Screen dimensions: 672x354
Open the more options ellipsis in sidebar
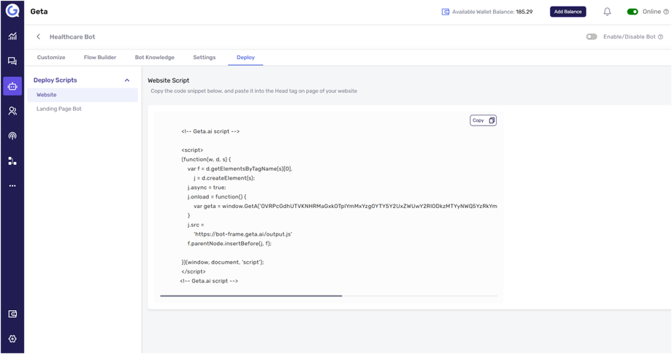(x=12, y=186)
